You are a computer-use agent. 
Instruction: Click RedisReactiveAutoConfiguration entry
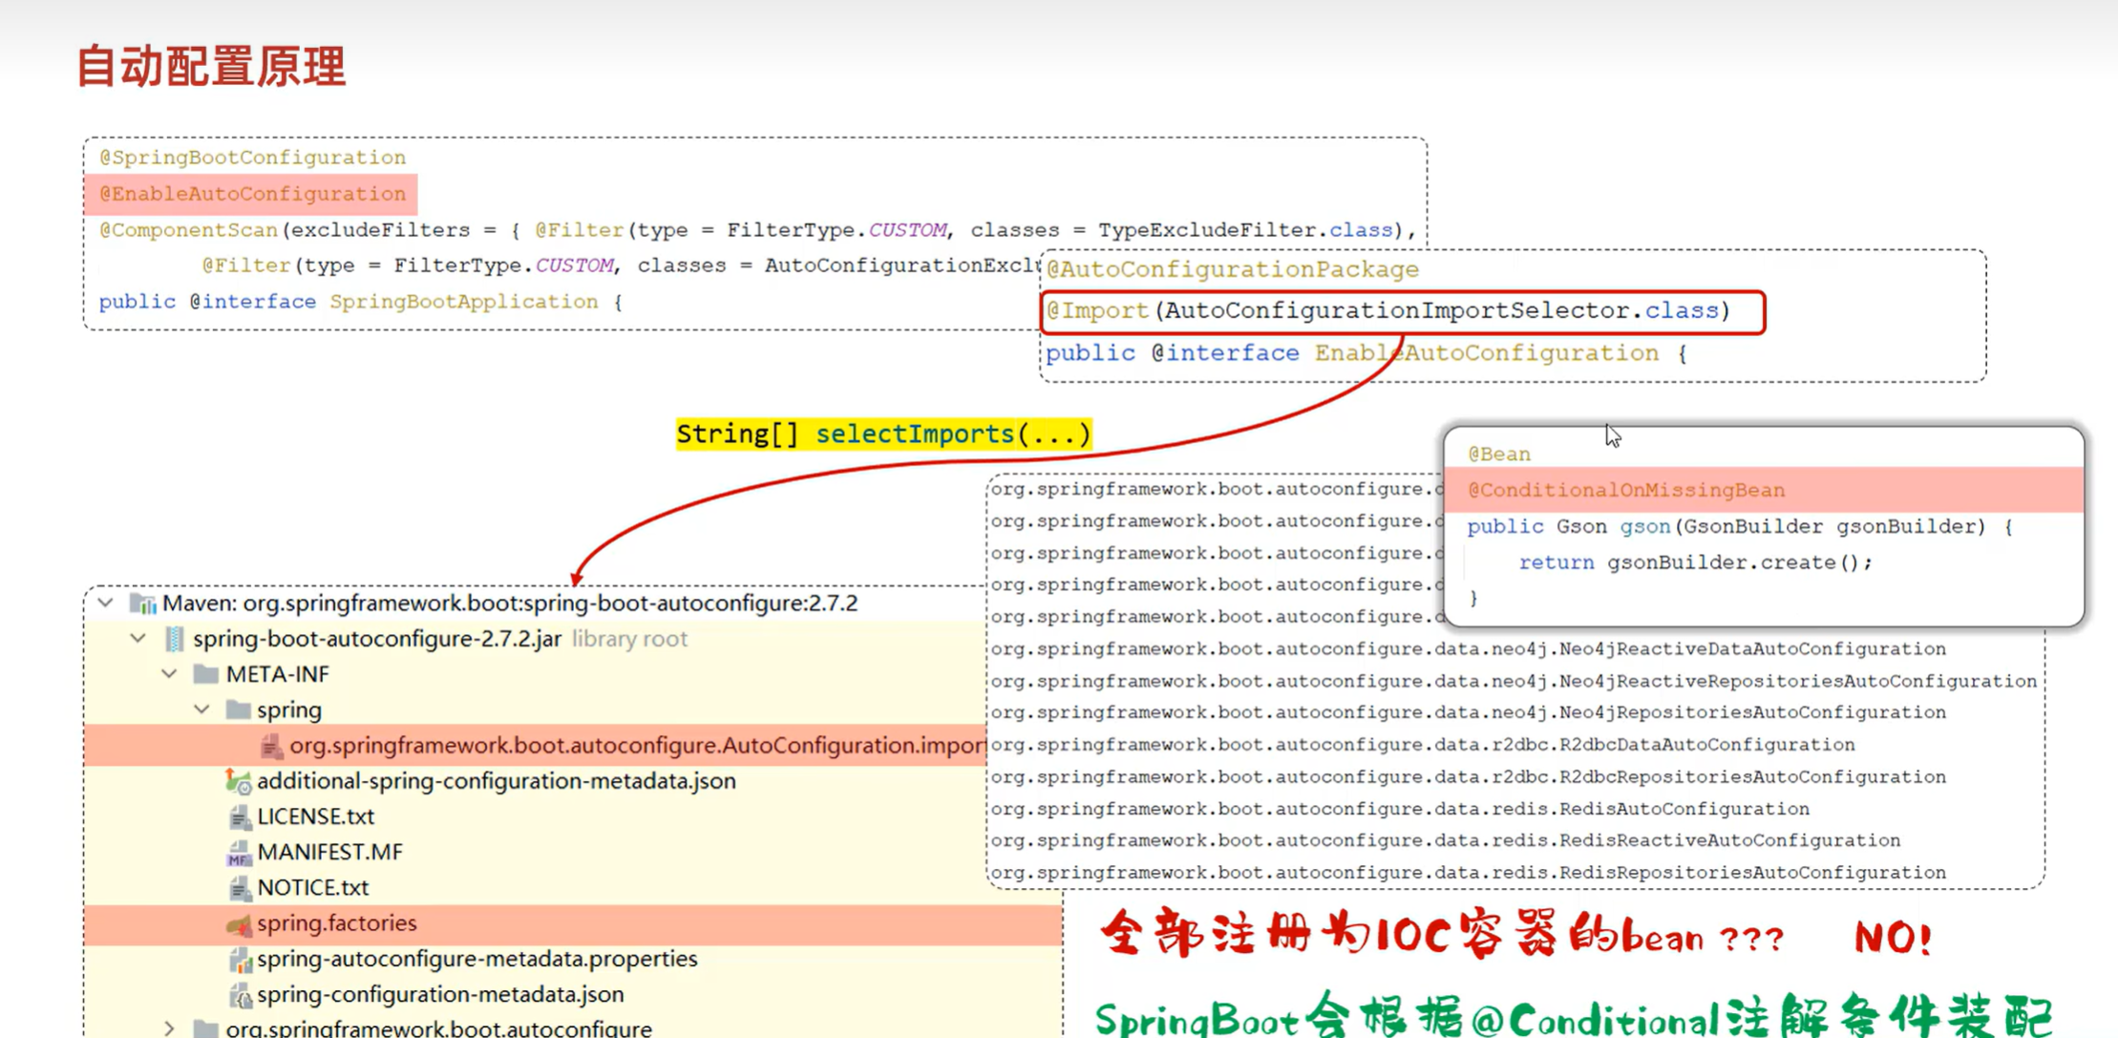tap(1446, 840)
